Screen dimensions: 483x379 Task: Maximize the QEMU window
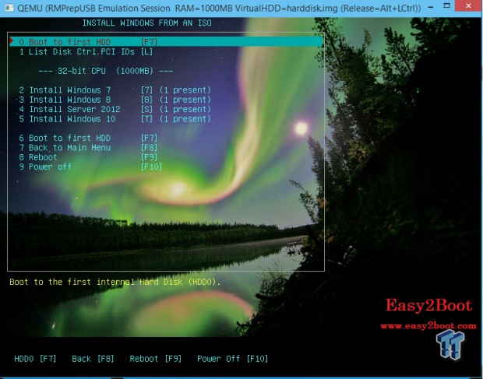447,6
